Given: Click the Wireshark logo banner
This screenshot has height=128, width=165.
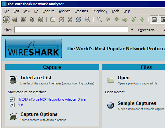Looking at the screenshot, I should [x=34, y=48].
